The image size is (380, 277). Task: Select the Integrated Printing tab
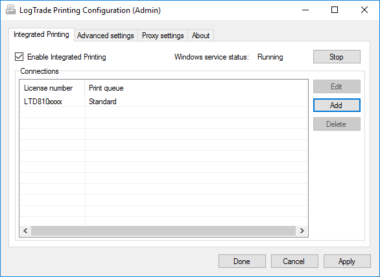42,34
